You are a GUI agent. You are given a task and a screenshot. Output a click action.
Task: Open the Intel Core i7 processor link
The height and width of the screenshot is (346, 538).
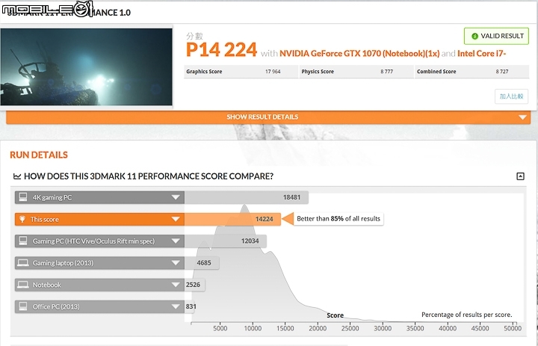(482, 54)
